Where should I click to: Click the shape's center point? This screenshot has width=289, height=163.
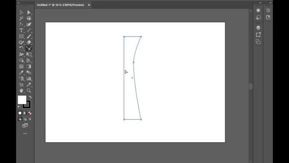pos(132,78)
